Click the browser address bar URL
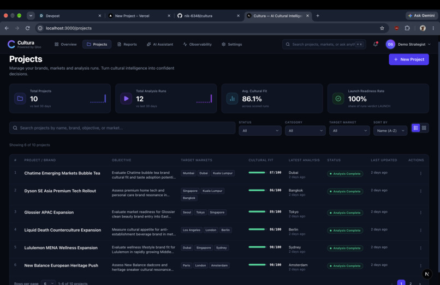 pyautogui.click(x=69, y=28)
